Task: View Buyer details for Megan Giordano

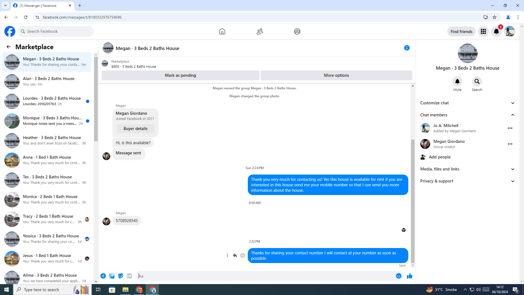Action: tap(135, 129)
